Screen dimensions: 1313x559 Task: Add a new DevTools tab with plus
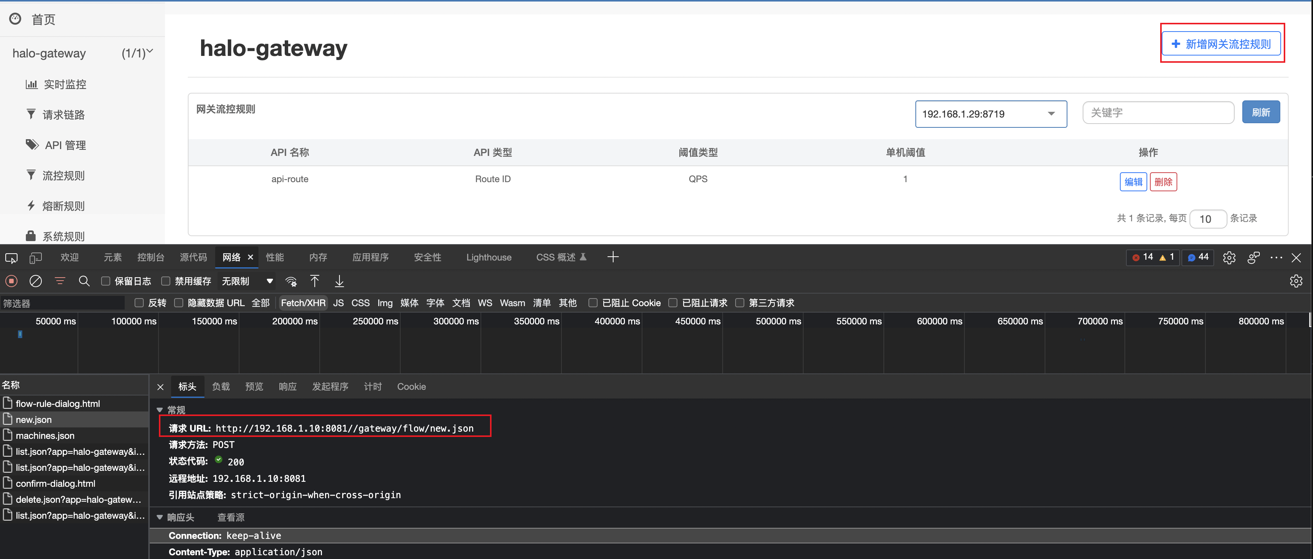(x=613, y=257)
